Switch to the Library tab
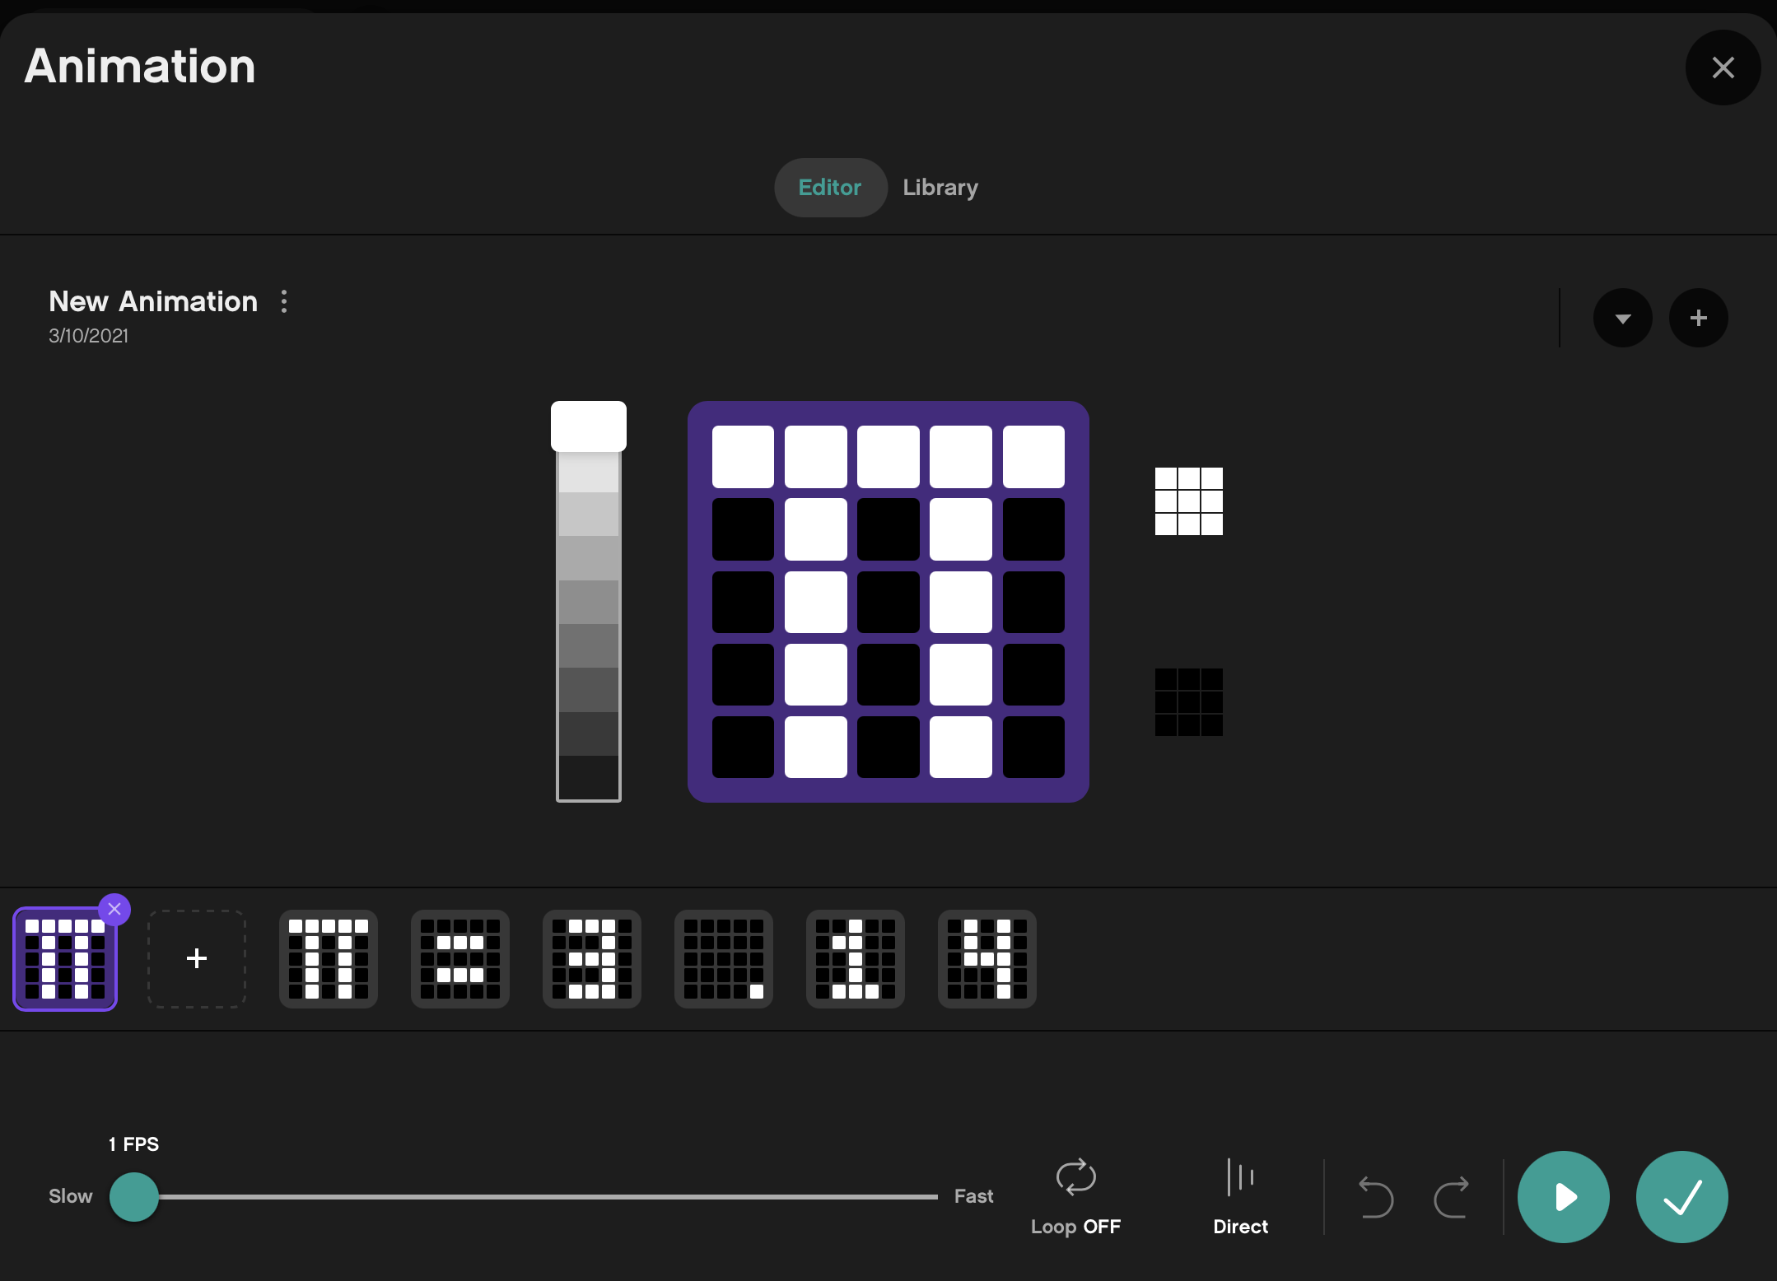This screenshot has width=1777, height=1281. 940,186
